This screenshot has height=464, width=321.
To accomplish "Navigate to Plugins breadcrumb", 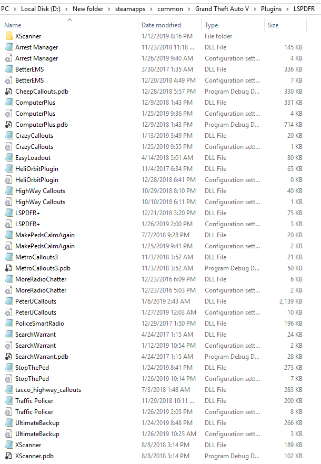I will pyautogui.click(x=271, y=9).
